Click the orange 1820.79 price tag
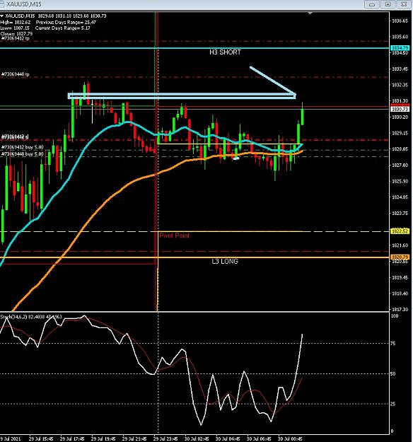 [x=400, y=257]
